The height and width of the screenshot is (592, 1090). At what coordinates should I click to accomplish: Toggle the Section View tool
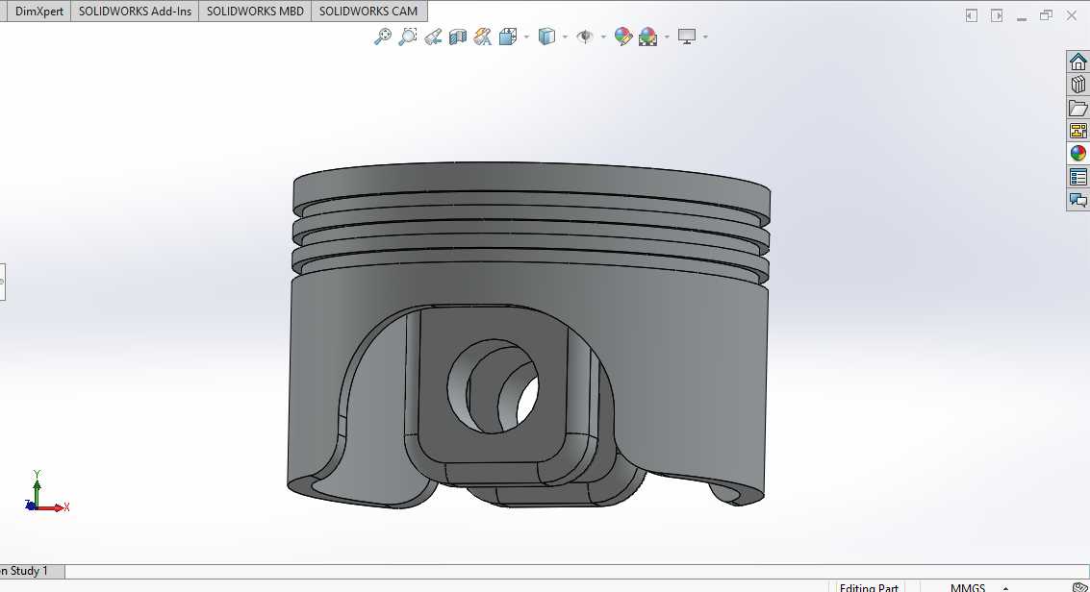[457, 37]
